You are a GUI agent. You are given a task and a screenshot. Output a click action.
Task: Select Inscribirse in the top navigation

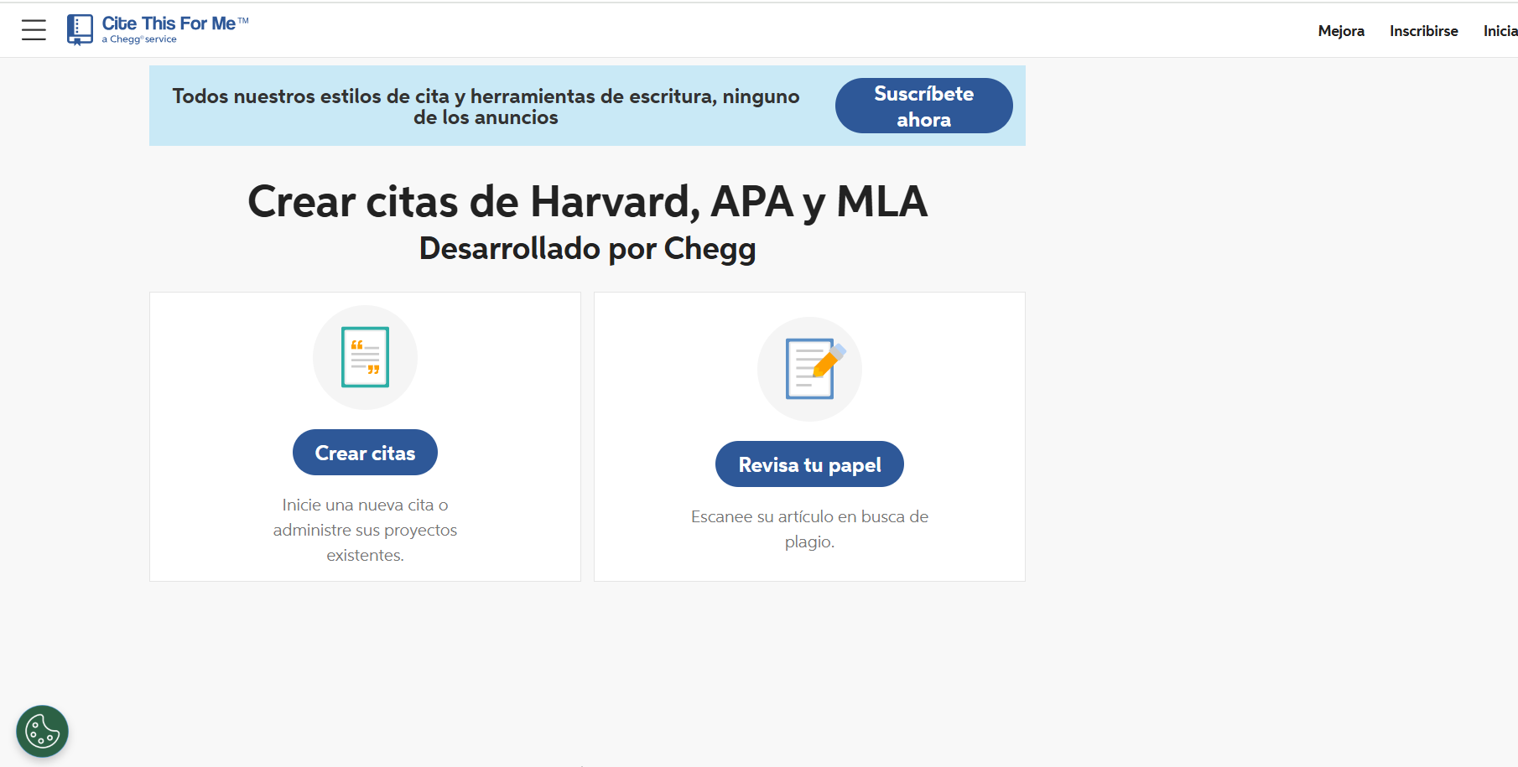1423,31
